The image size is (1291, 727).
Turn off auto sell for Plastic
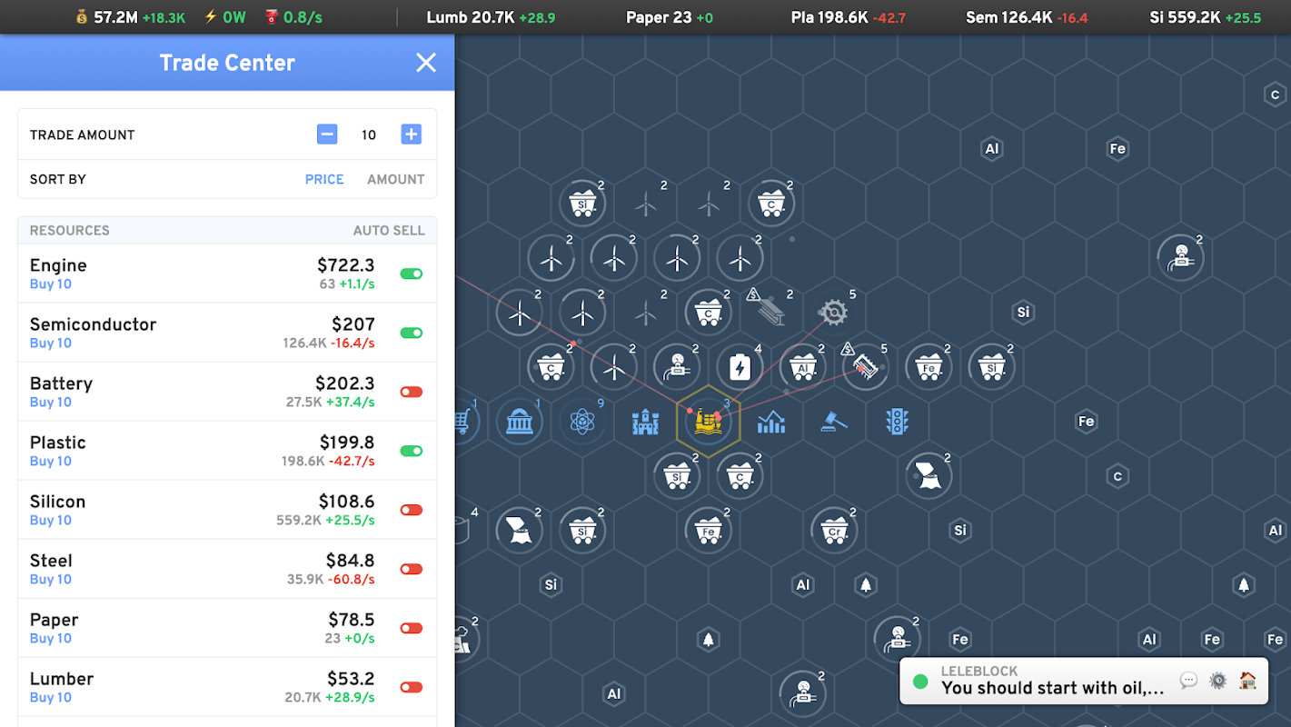click(x=412, y=451)
